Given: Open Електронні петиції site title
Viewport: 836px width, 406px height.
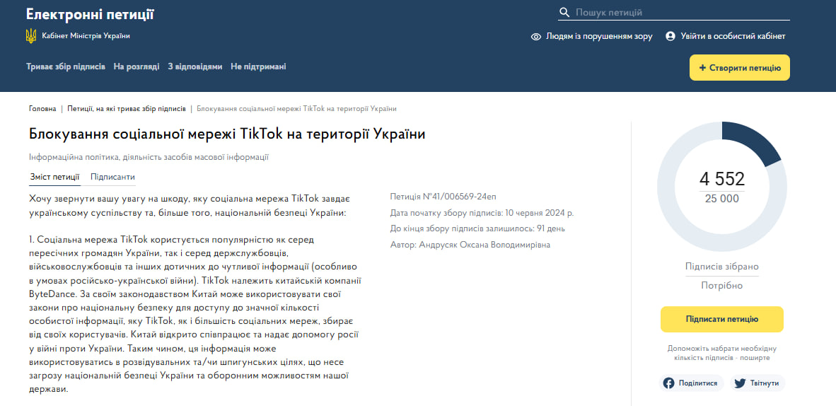Looking at the screenshot, I should pos(90,14).
